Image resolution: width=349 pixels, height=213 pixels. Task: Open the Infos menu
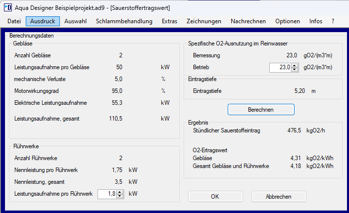click(x=316, y=21)
